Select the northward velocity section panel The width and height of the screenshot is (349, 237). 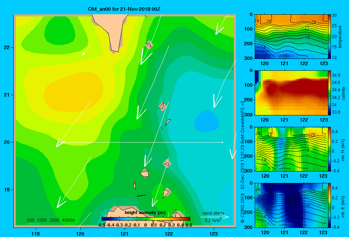pyautogui.click(x=291, y=149)
